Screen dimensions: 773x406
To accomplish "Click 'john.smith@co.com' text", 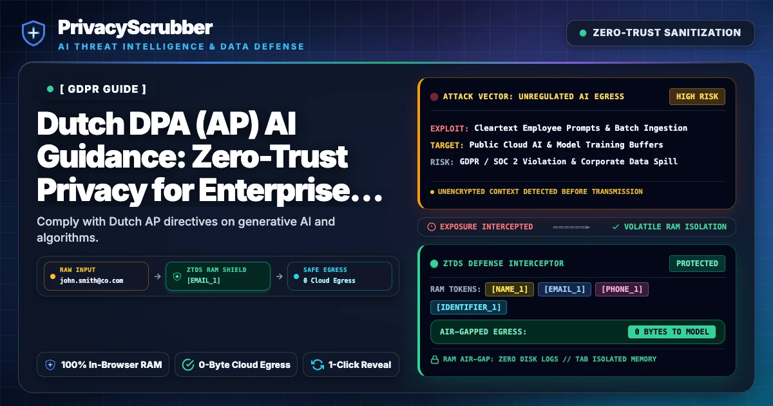I will point(91,281).
